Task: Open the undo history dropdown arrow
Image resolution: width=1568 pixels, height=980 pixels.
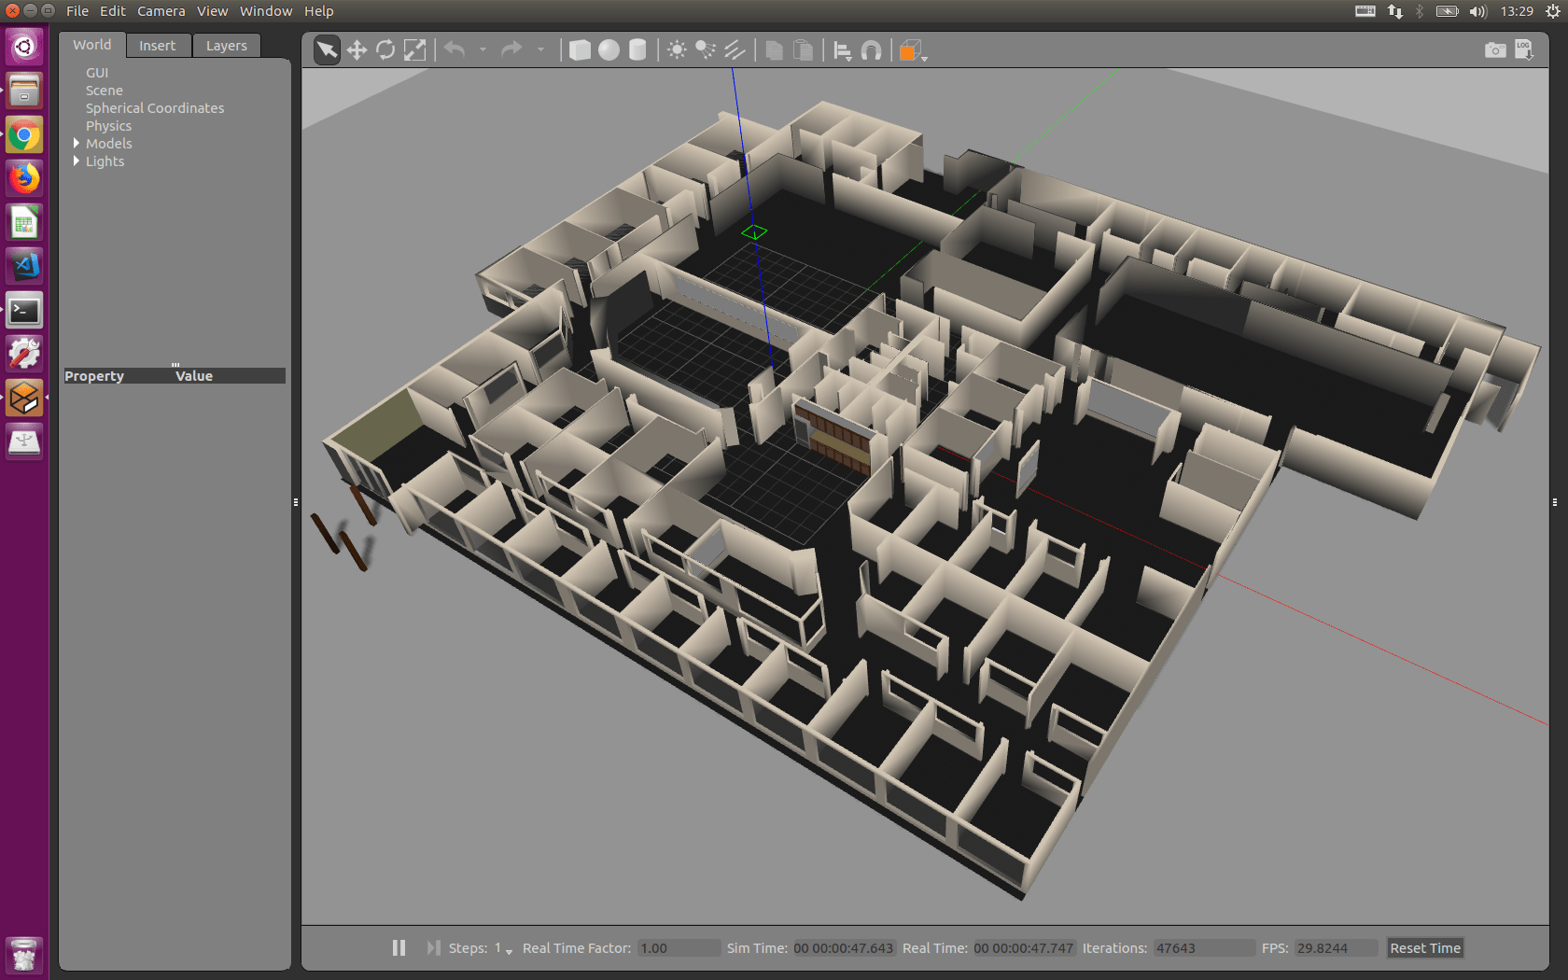Action: point(483,49)
